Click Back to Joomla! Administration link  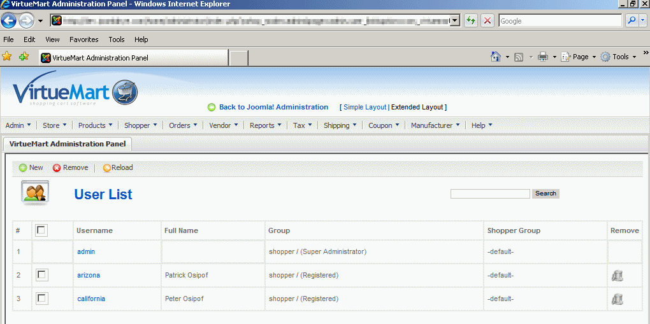[x=273, y=107]
